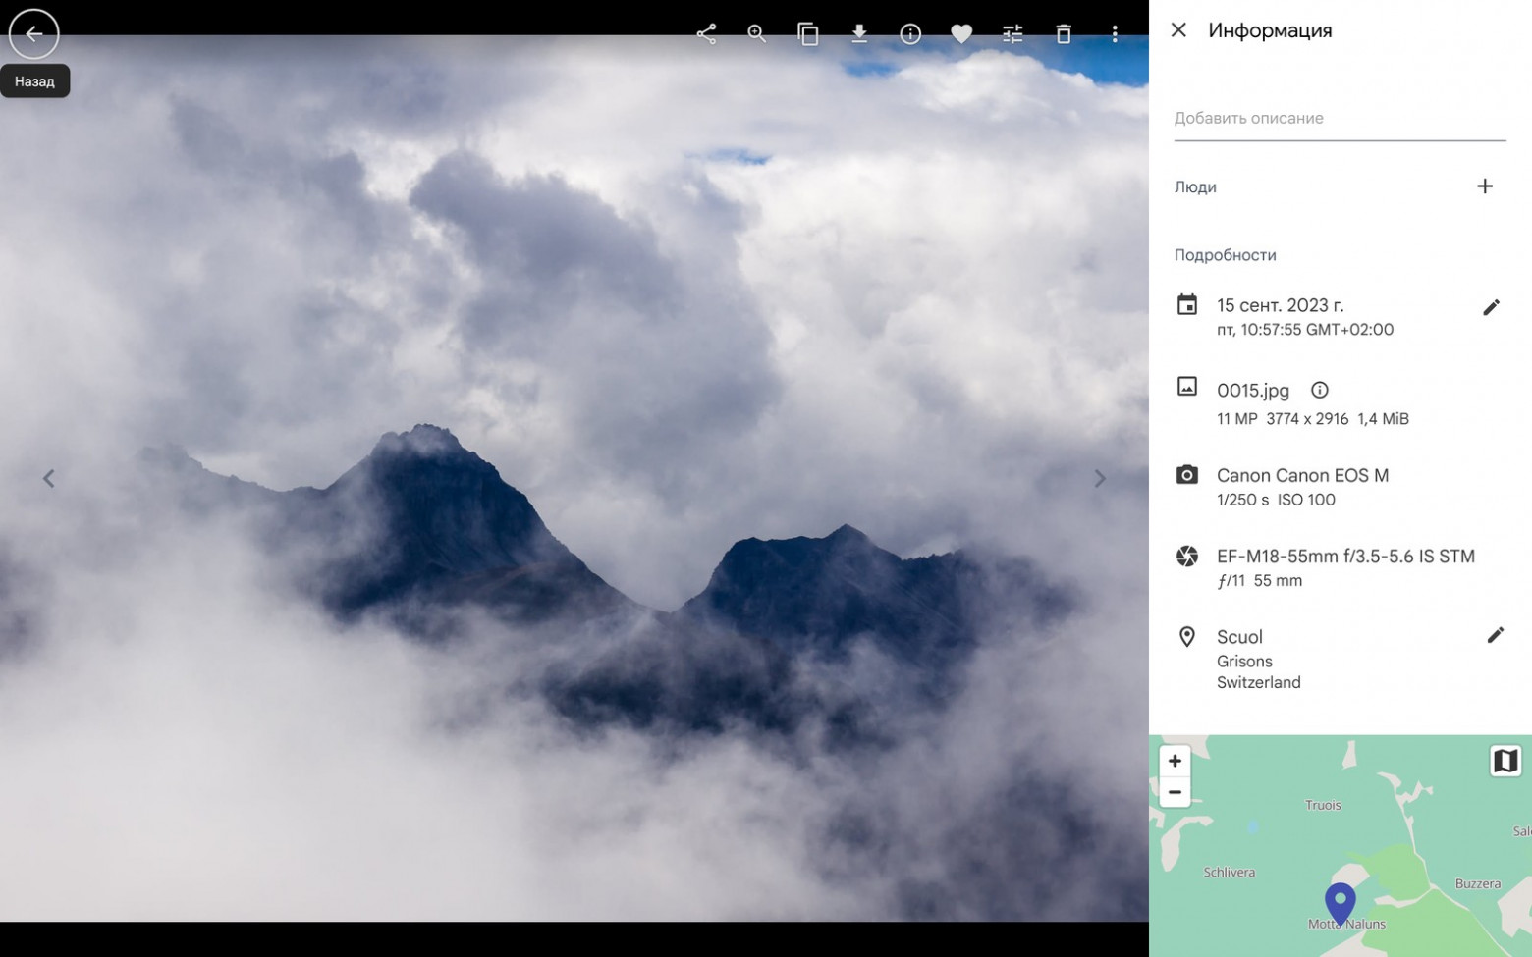This screenshot has width=1532, height=957.
Task: Zoom in on the map
Action: 1175,761
